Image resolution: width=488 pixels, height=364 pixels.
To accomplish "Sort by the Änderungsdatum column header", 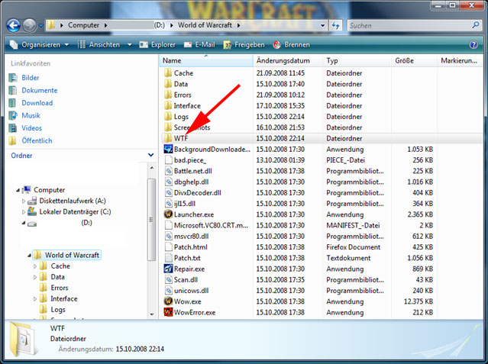I will [288, 61].
